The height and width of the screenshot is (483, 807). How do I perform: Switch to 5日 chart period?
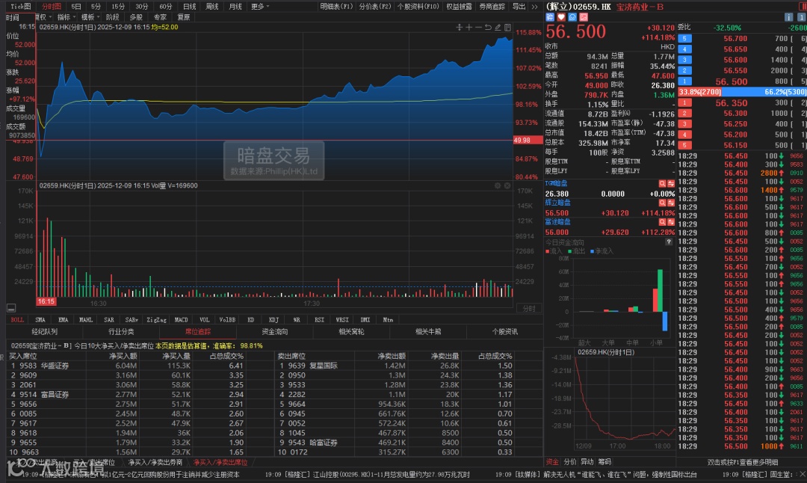click(x=76, y=6)
